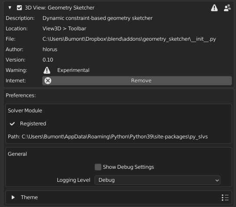This screenshot has width=236, height=207.
Task: Click the list options icon on Theme panel
Action: click(x=225, y=197)
